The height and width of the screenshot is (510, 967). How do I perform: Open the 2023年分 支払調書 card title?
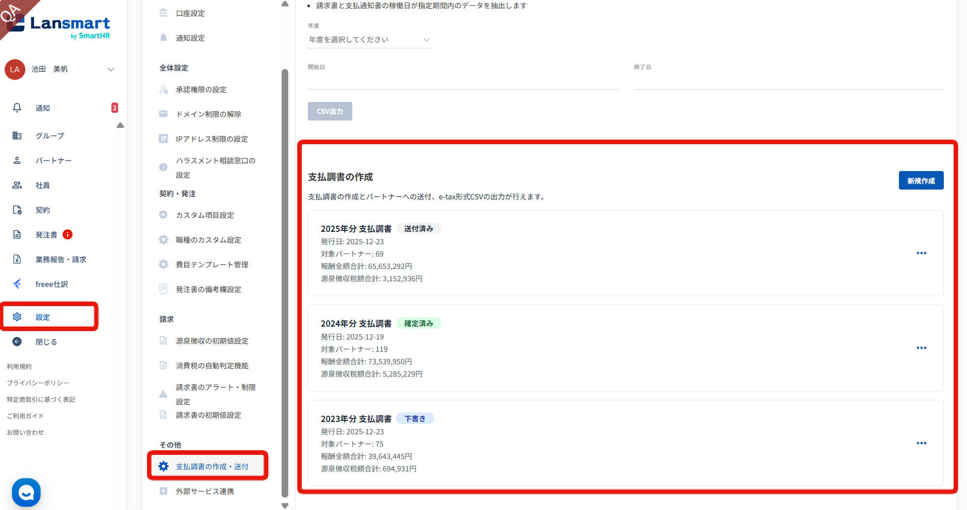(356, 419)
